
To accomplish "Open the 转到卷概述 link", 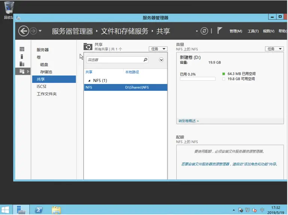I will [x=189, y=121].
